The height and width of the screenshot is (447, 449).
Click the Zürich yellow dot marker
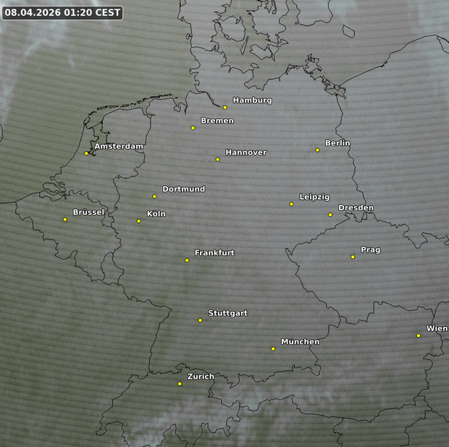click(x=180, y=383)
